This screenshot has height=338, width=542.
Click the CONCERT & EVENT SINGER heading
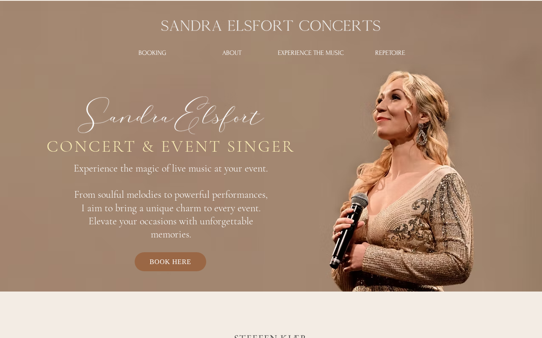171,147
